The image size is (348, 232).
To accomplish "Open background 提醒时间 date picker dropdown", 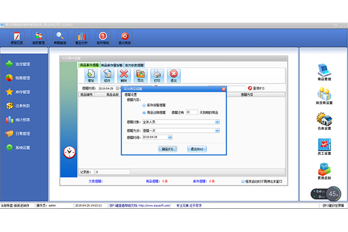I will click(x=117, y=88).
